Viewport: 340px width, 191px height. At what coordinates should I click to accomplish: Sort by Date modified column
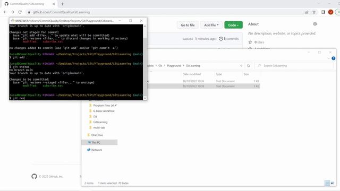tap(192, 74)
